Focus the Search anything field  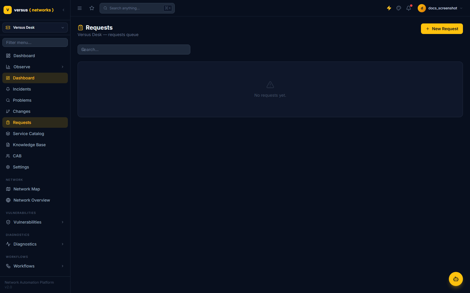point(137,8)
